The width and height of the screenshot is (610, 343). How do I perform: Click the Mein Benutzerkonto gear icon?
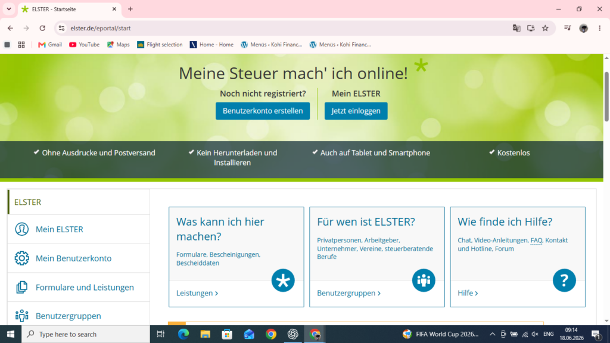pos(22,258)
